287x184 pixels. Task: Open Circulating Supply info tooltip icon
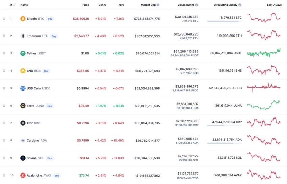point(240,5)
